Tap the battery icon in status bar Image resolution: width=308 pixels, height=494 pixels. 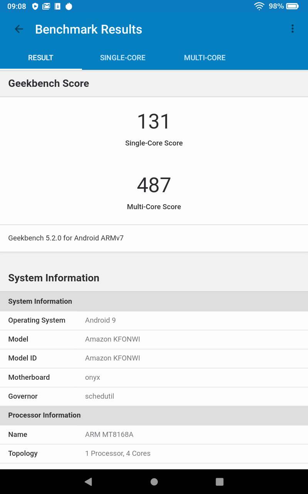click(x=293, y=6)
